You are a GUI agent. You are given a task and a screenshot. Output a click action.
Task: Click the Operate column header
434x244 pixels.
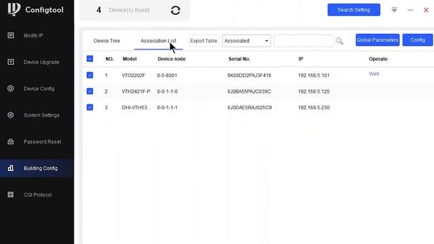pos(378,59)
